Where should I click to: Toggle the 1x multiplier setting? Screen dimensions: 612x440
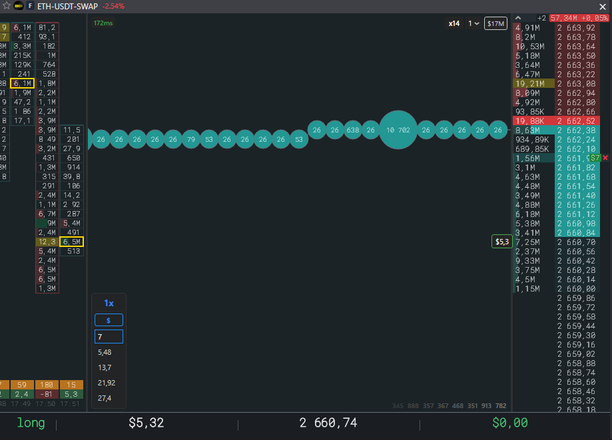[109, 303]
